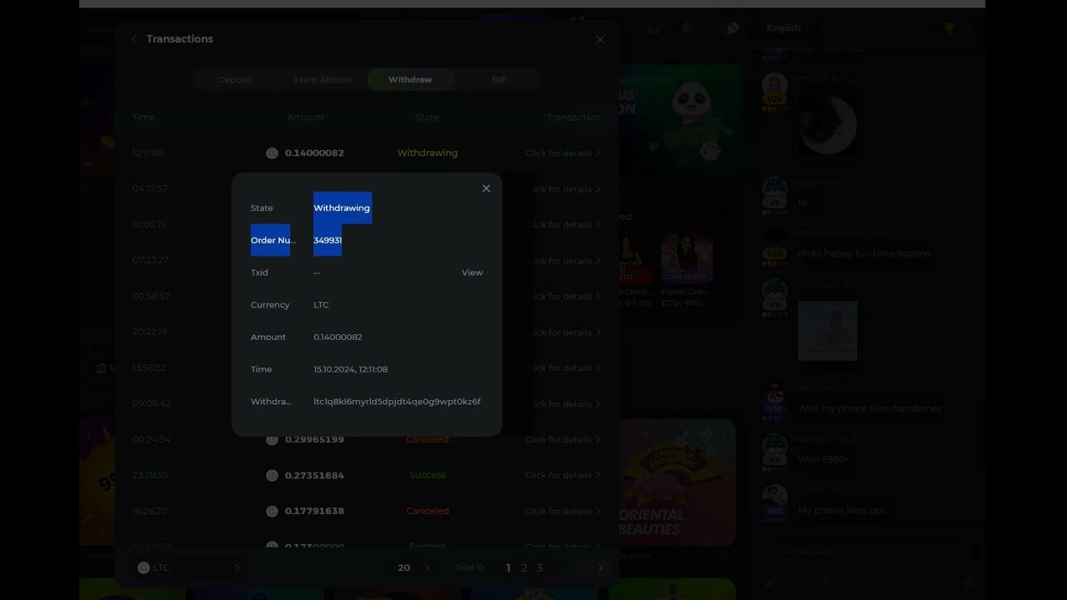Viewport: 1067px width, 600px height.
Task: Open details for the 12:11:08 withdrawal
Action: point(563,153)
